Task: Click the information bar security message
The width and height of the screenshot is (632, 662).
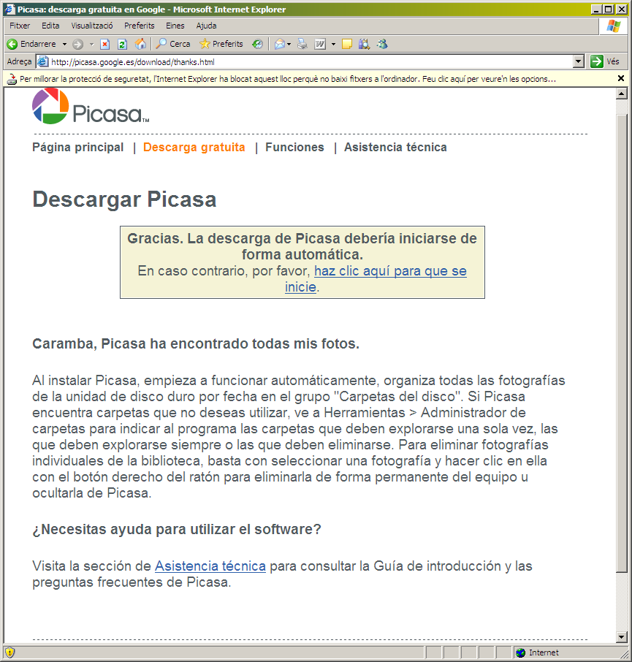Action: 287,79
